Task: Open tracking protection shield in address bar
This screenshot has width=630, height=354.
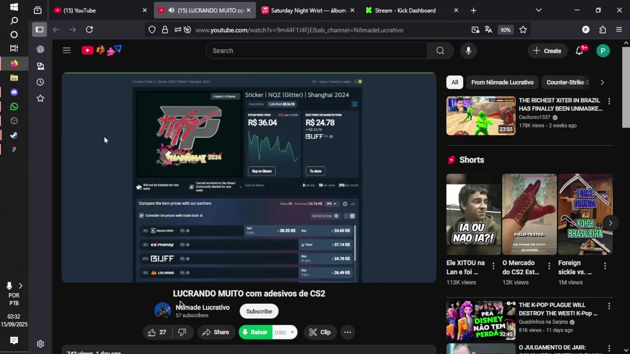Action: pos(152,30)
